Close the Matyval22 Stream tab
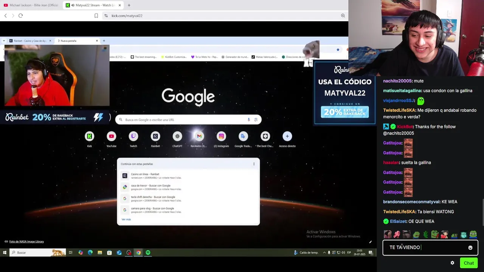Image resolution: width=484 pixels, height=272 pixels. point(120,5)
